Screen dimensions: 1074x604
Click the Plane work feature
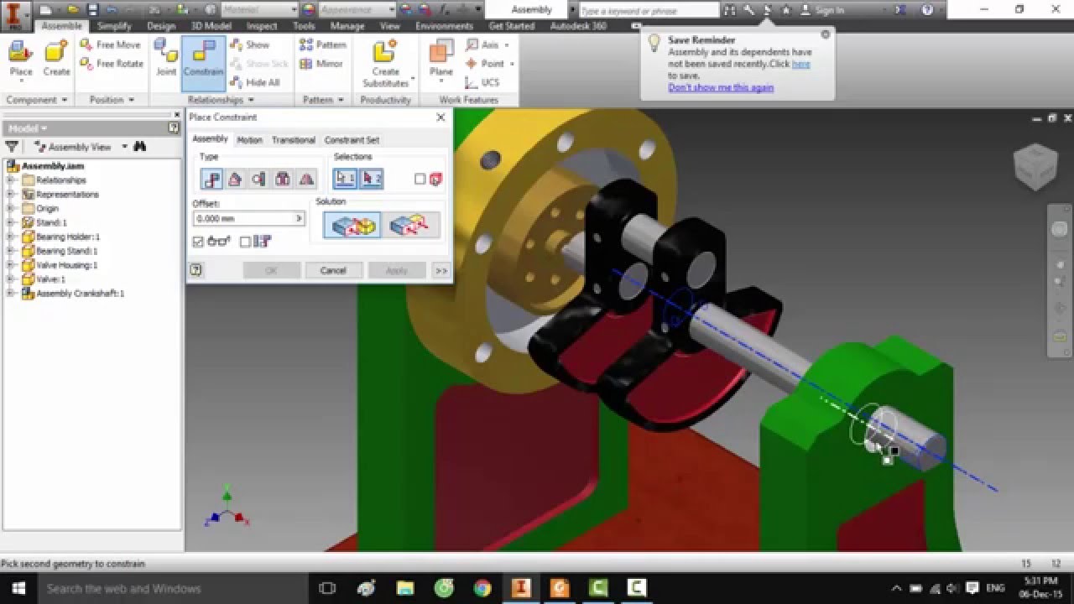click(441, 60)
